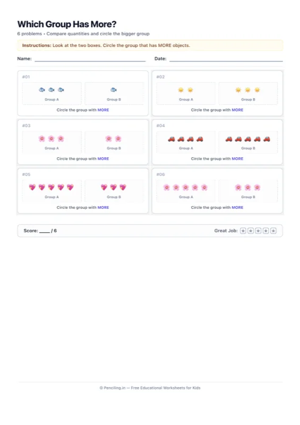300x425 pixels.
Task: Click the first Great Job star
Action: pyautogui.click(x=243, y=231)
